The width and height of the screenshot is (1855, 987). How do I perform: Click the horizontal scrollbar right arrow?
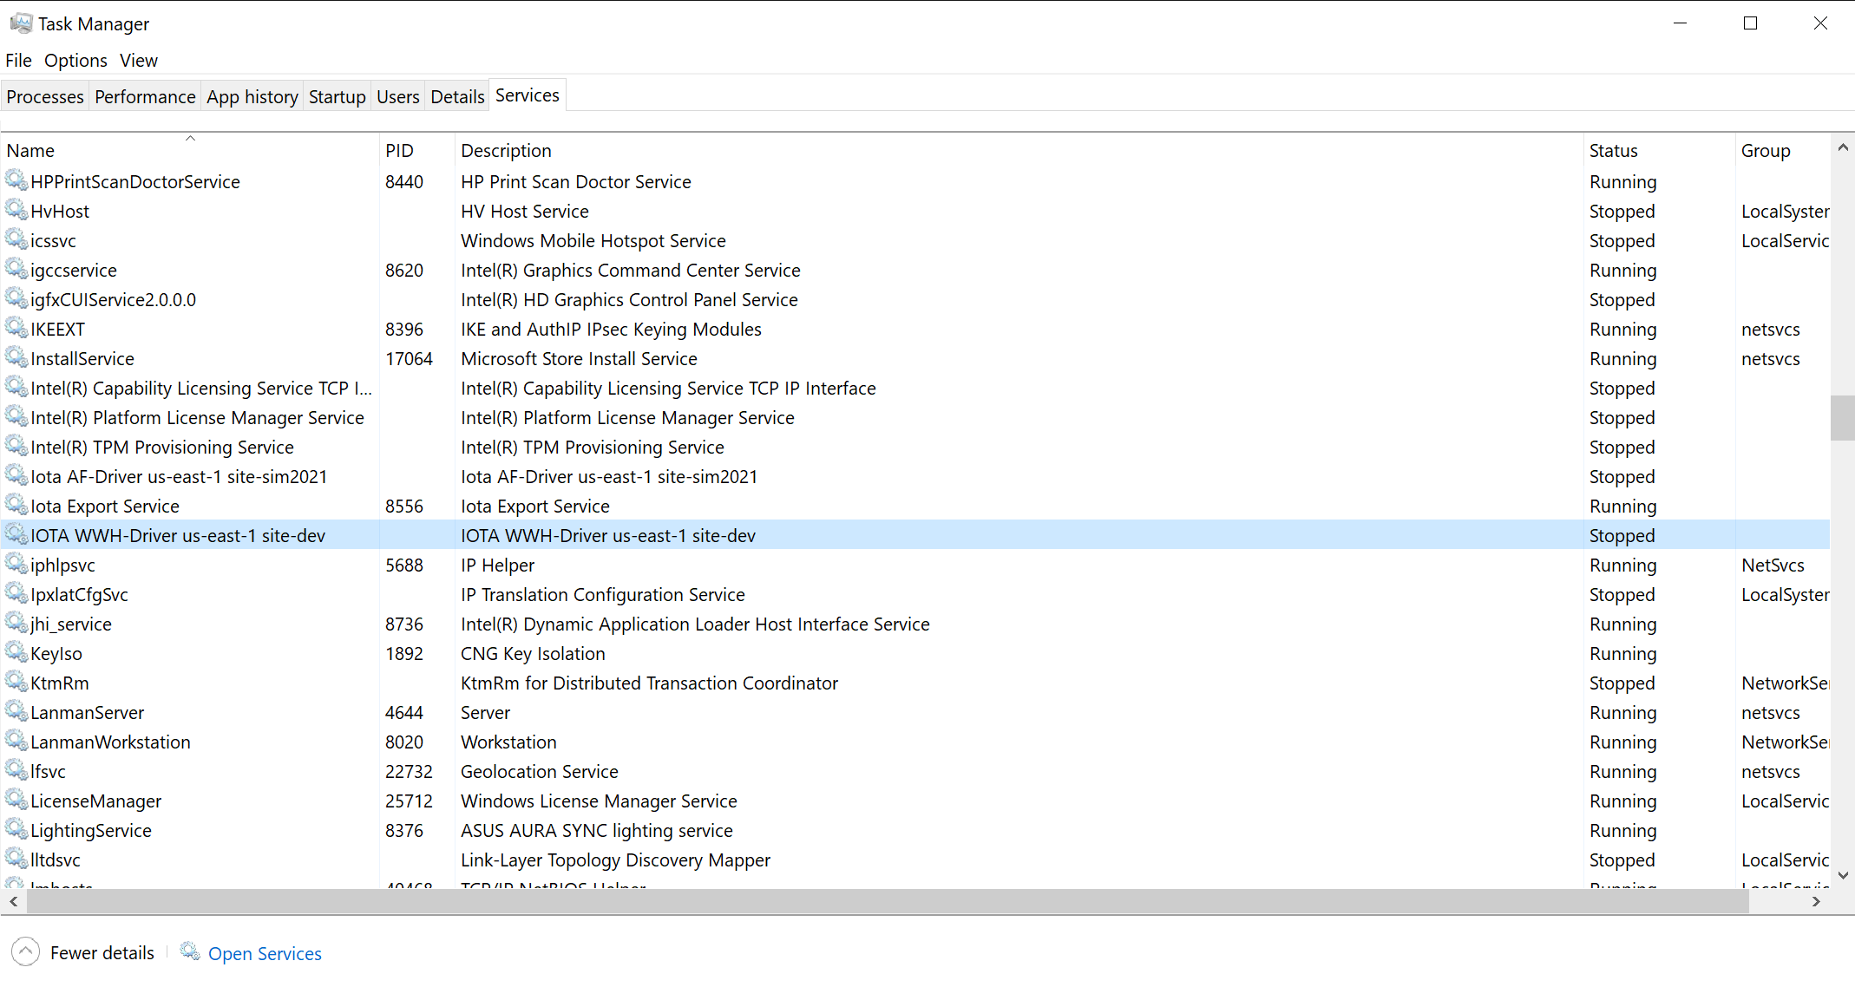1816,901
